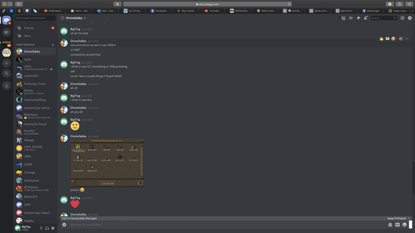Switch to the Messenger browser tab
This screenshot has width=415, height=233.
click(x=371, y=11)
